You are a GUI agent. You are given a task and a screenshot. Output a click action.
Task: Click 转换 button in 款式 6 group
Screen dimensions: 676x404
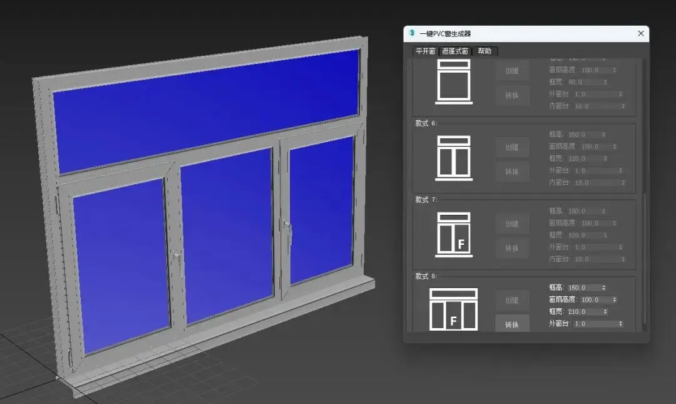tap(512, 172)
